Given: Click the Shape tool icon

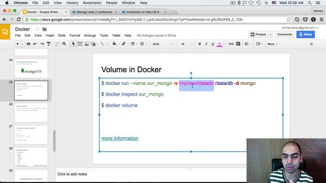Looking at the screenshot, I should 93,44.
